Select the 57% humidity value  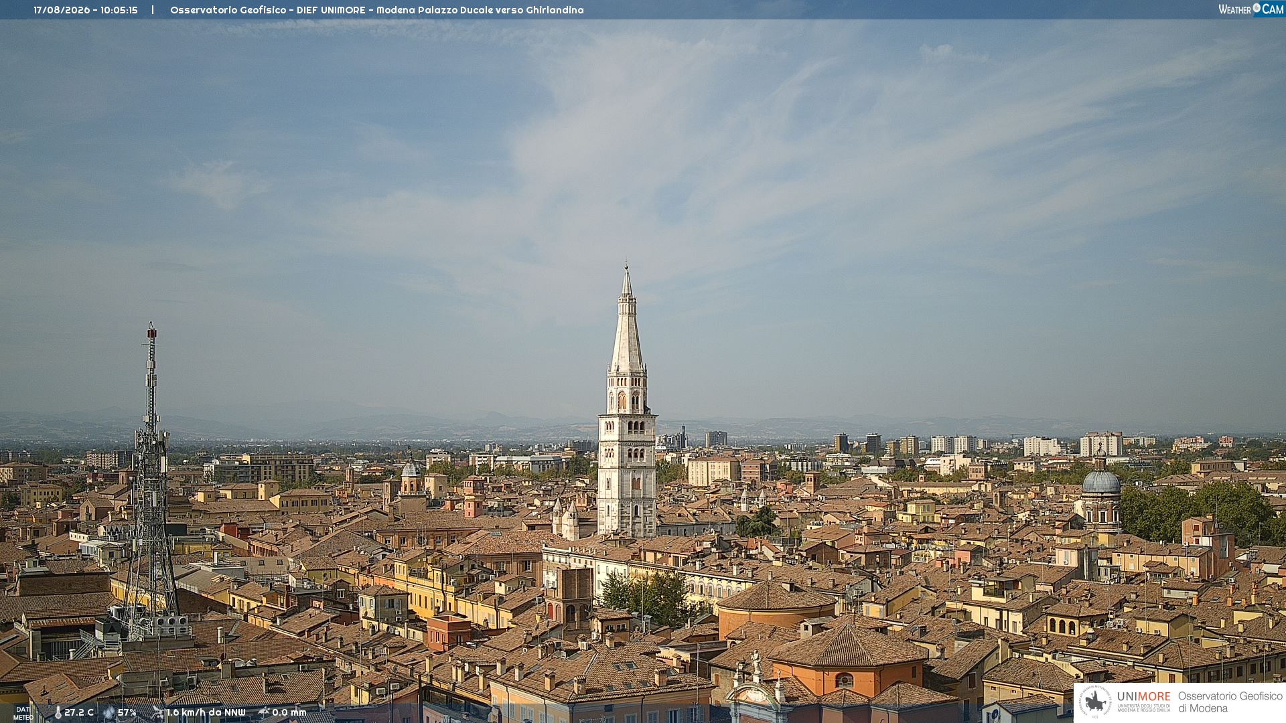coord(127,712)
